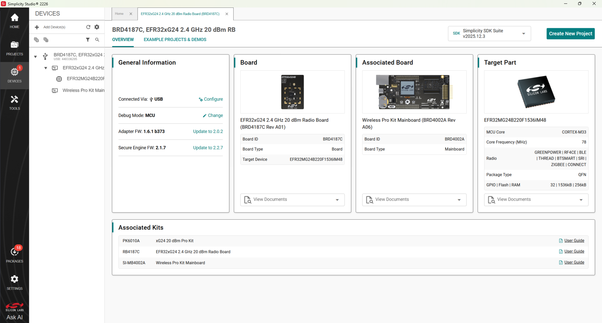This screenshot has height=323, width=602.
Task: Collapse the EFR32xG24 2.4 GHz board node
Action: (46, 68)
